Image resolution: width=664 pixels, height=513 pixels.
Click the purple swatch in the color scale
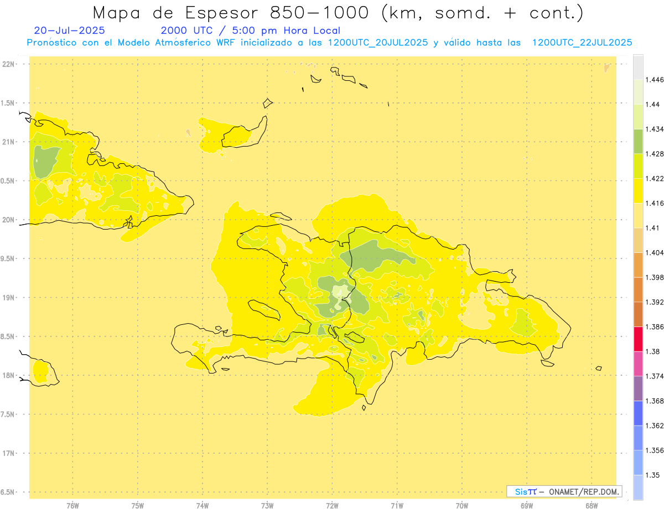tap(638, 388)
